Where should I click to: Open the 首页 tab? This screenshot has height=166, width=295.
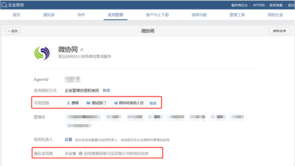(x=16, y=15)
